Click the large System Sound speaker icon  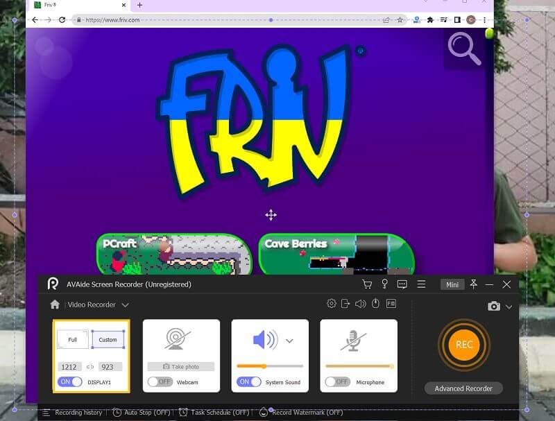[x=266, y=340]
